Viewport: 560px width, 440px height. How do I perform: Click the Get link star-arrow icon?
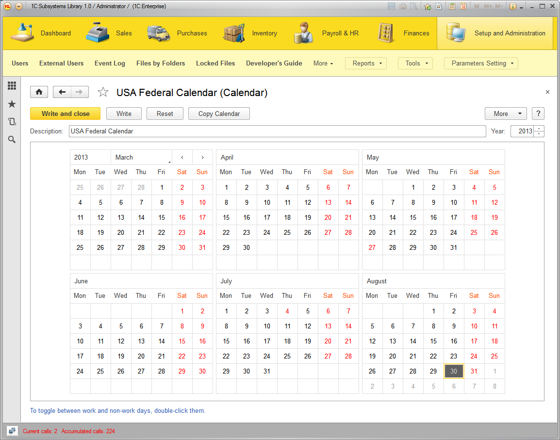(x=428, y=6)
